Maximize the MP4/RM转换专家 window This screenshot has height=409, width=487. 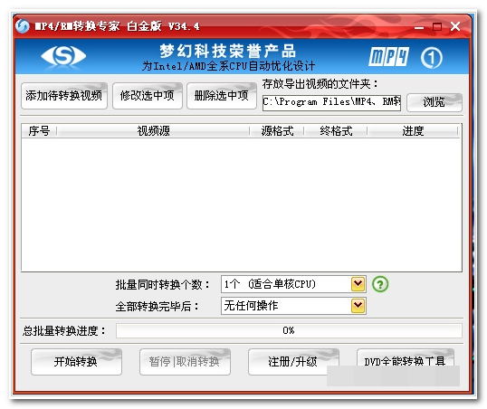(437, 27)
